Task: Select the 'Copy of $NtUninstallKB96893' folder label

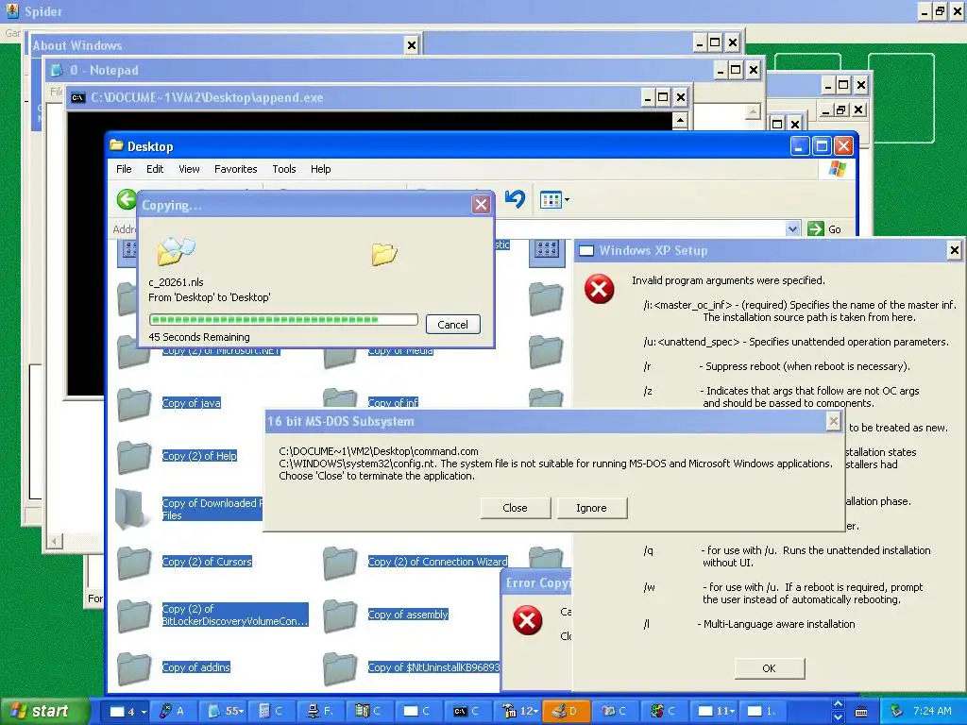Action: click(x=433, y=667)
